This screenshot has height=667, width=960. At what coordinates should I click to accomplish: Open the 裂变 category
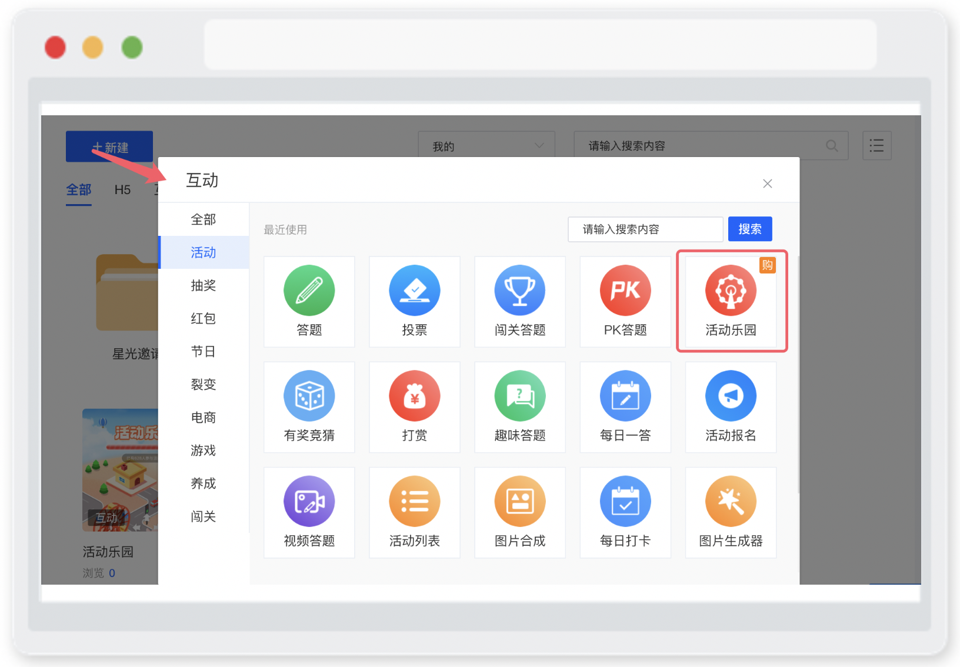(204, 384)
